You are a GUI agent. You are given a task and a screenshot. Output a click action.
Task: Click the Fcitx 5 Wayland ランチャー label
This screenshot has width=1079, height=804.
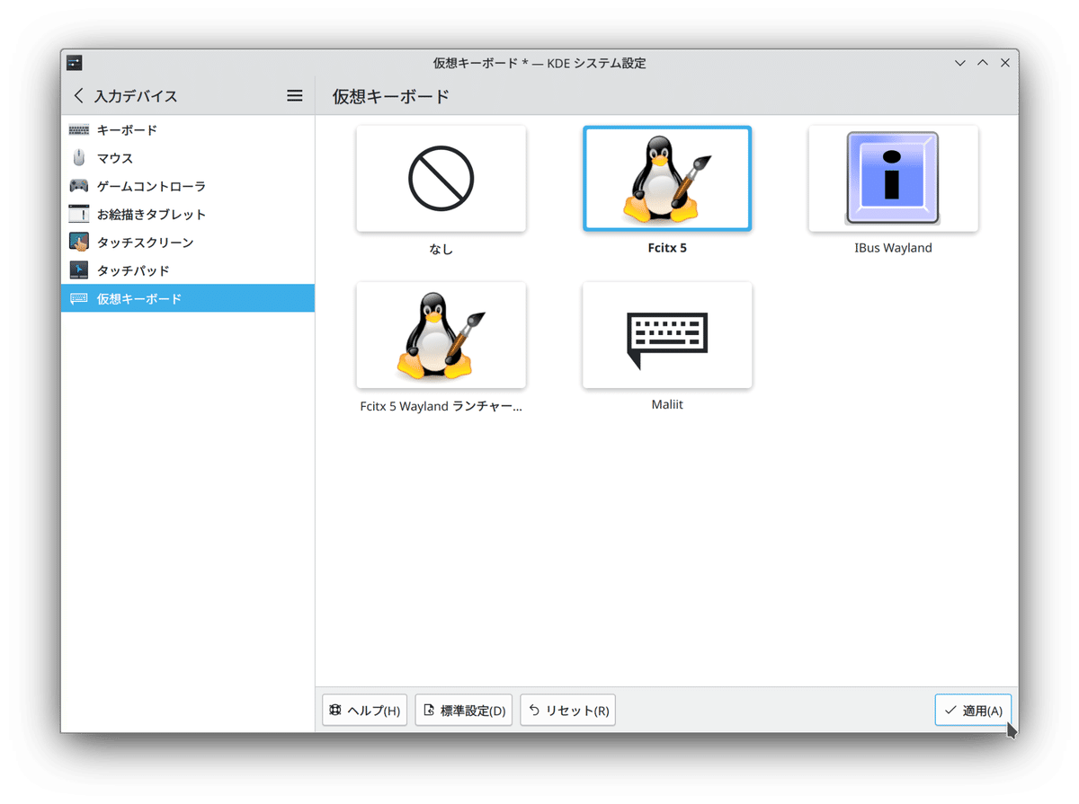(x=441, y=406)
